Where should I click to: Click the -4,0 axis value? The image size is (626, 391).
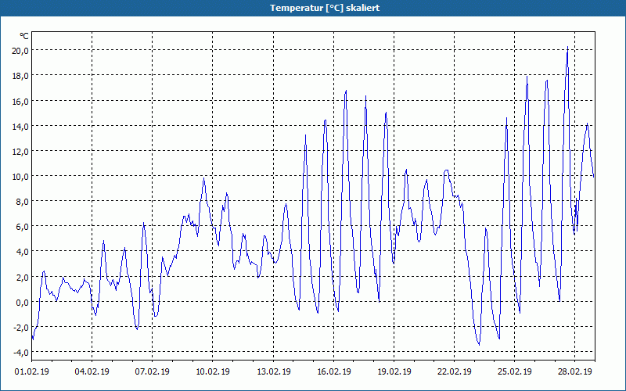(21, 353)
